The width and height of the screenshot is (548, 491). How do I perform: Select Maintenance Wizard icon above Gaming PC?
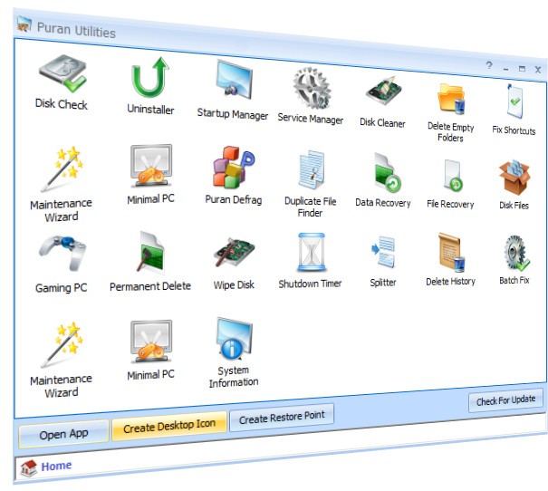click(62, 168)
